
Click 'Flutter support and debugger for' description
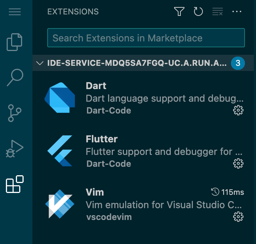point(164,152)
